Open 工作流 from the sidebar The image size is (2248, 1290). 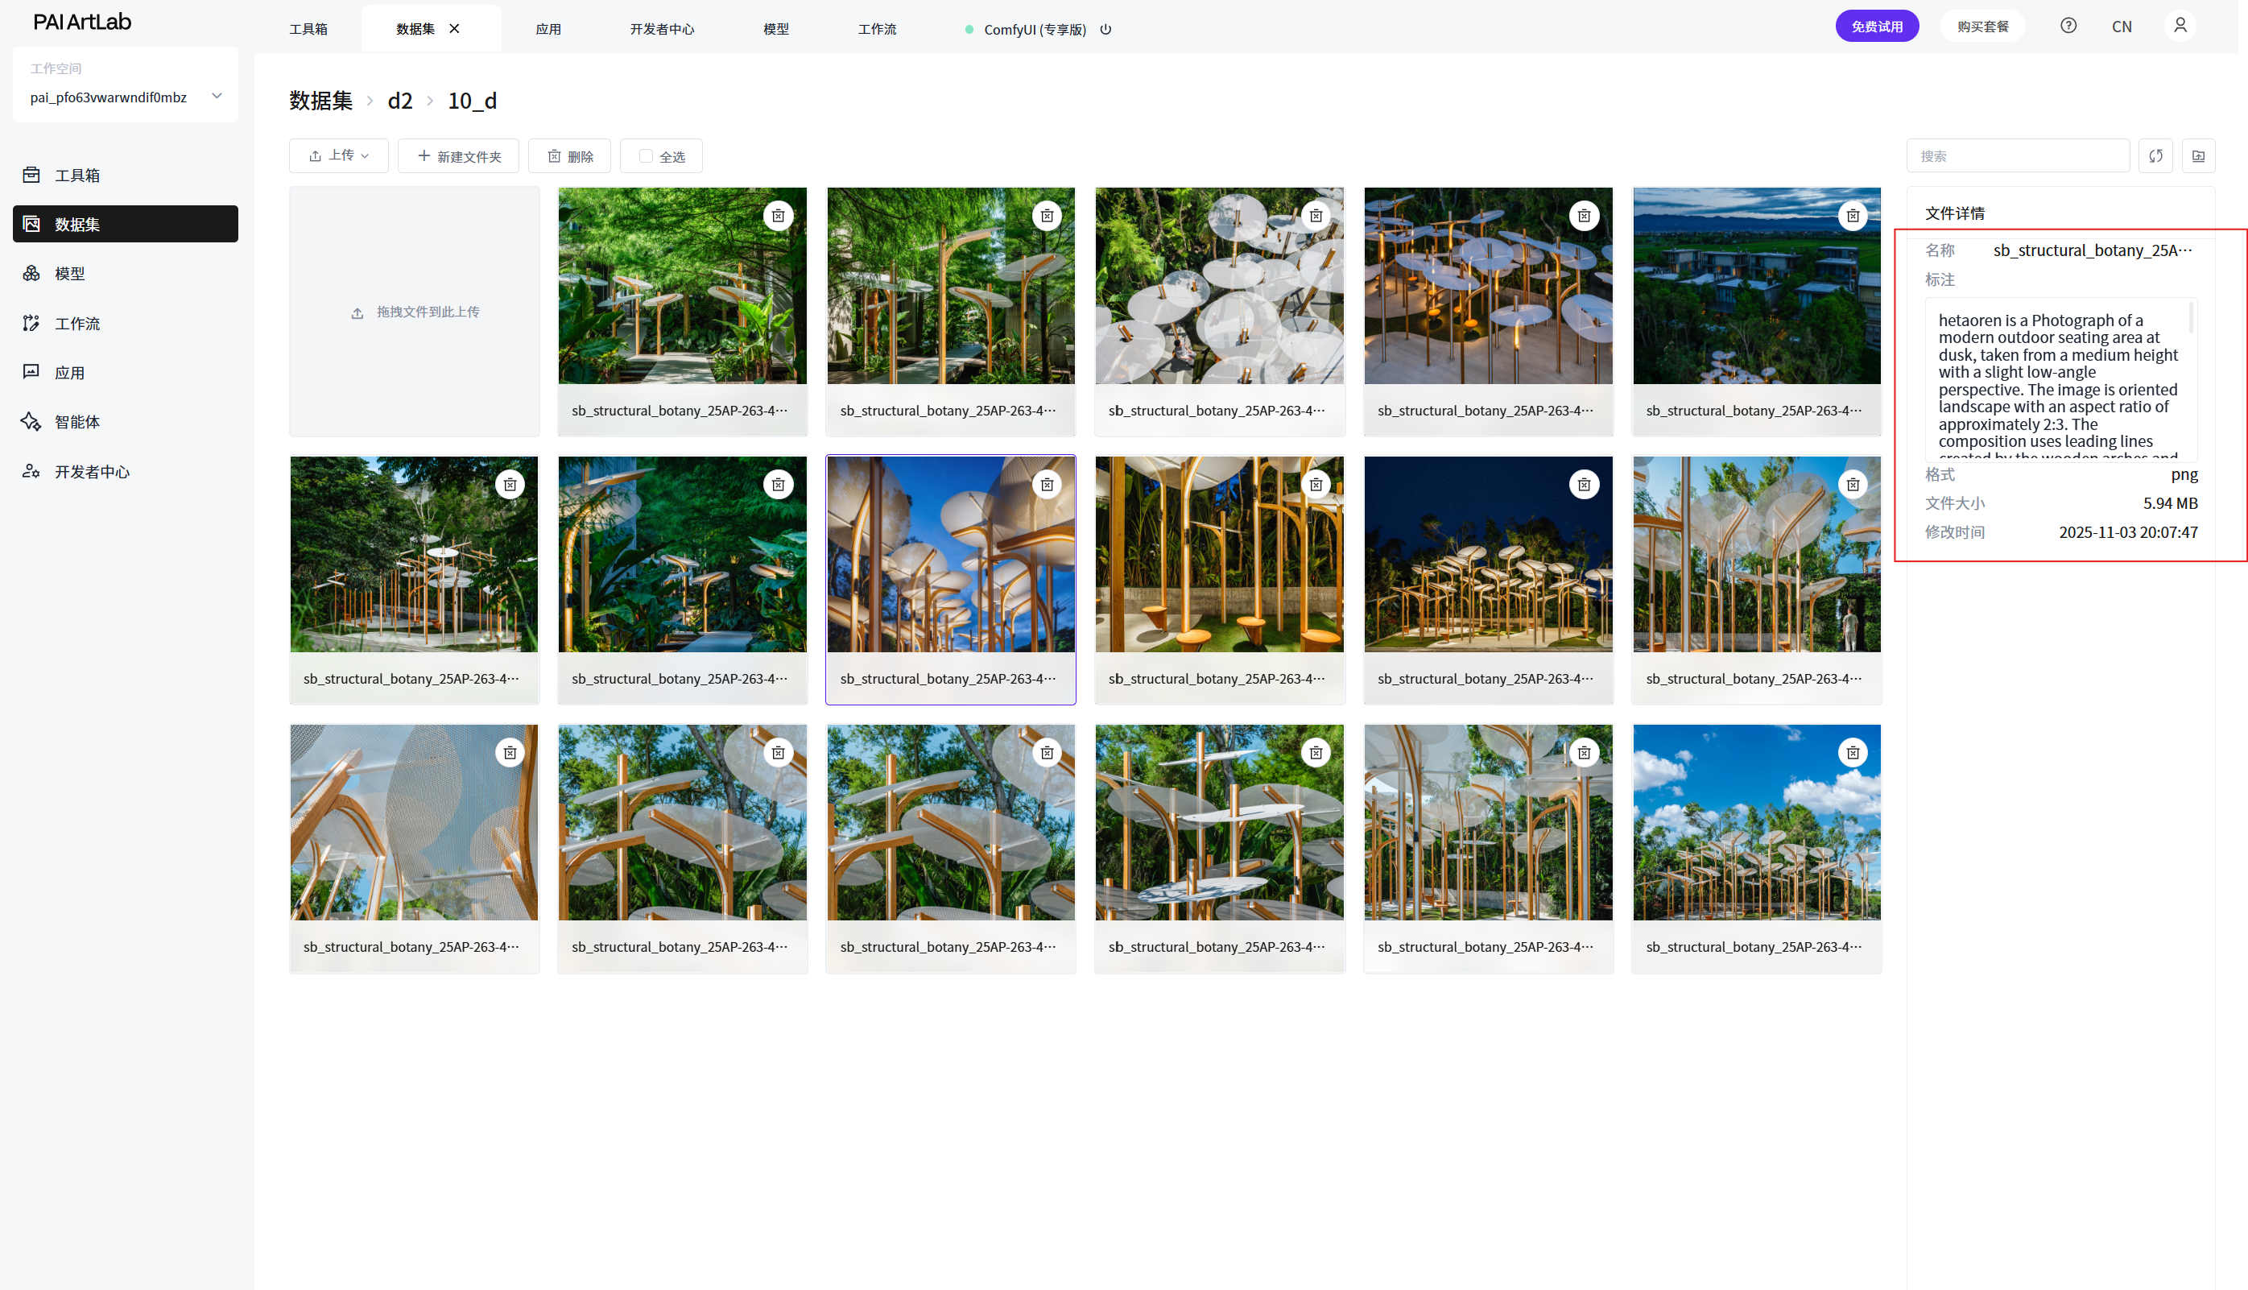pyautogui.click(x=77, y=324)
